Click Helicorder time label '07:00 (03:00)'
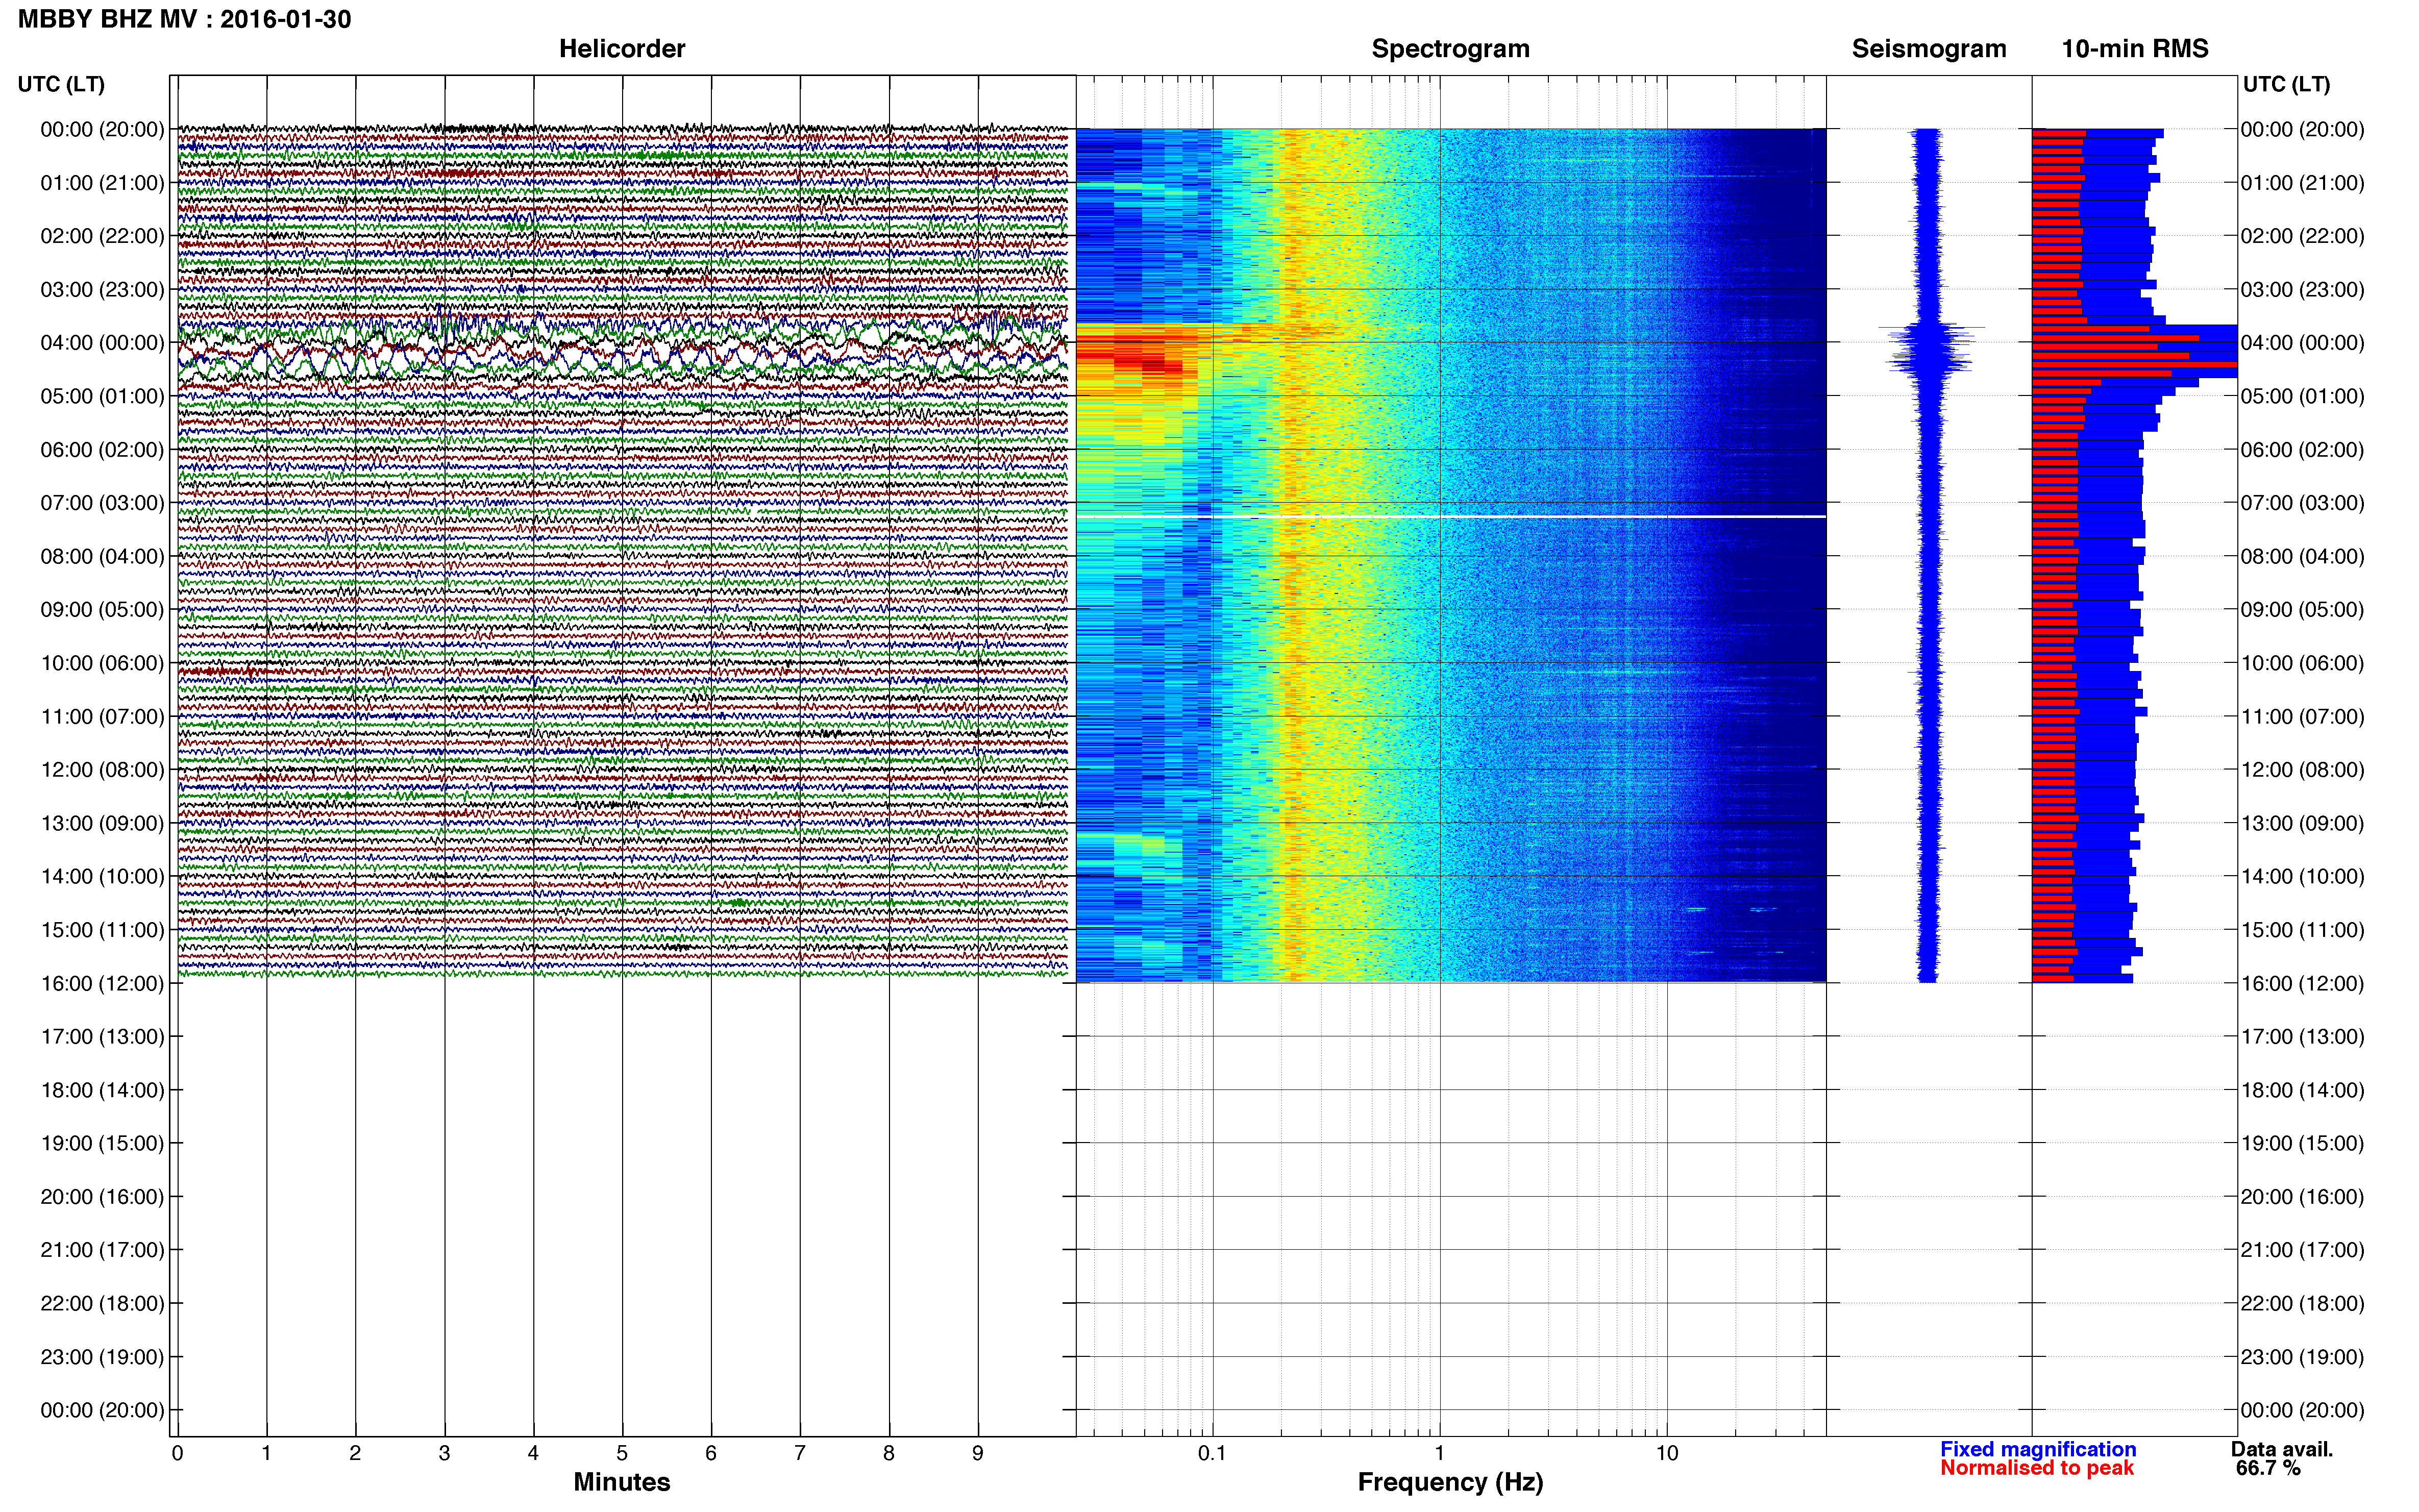 point(102,503)
